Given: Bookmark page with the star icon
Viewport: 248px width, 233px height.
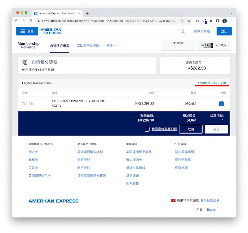Looking at the screenshot, I should [x=189, y=21].
